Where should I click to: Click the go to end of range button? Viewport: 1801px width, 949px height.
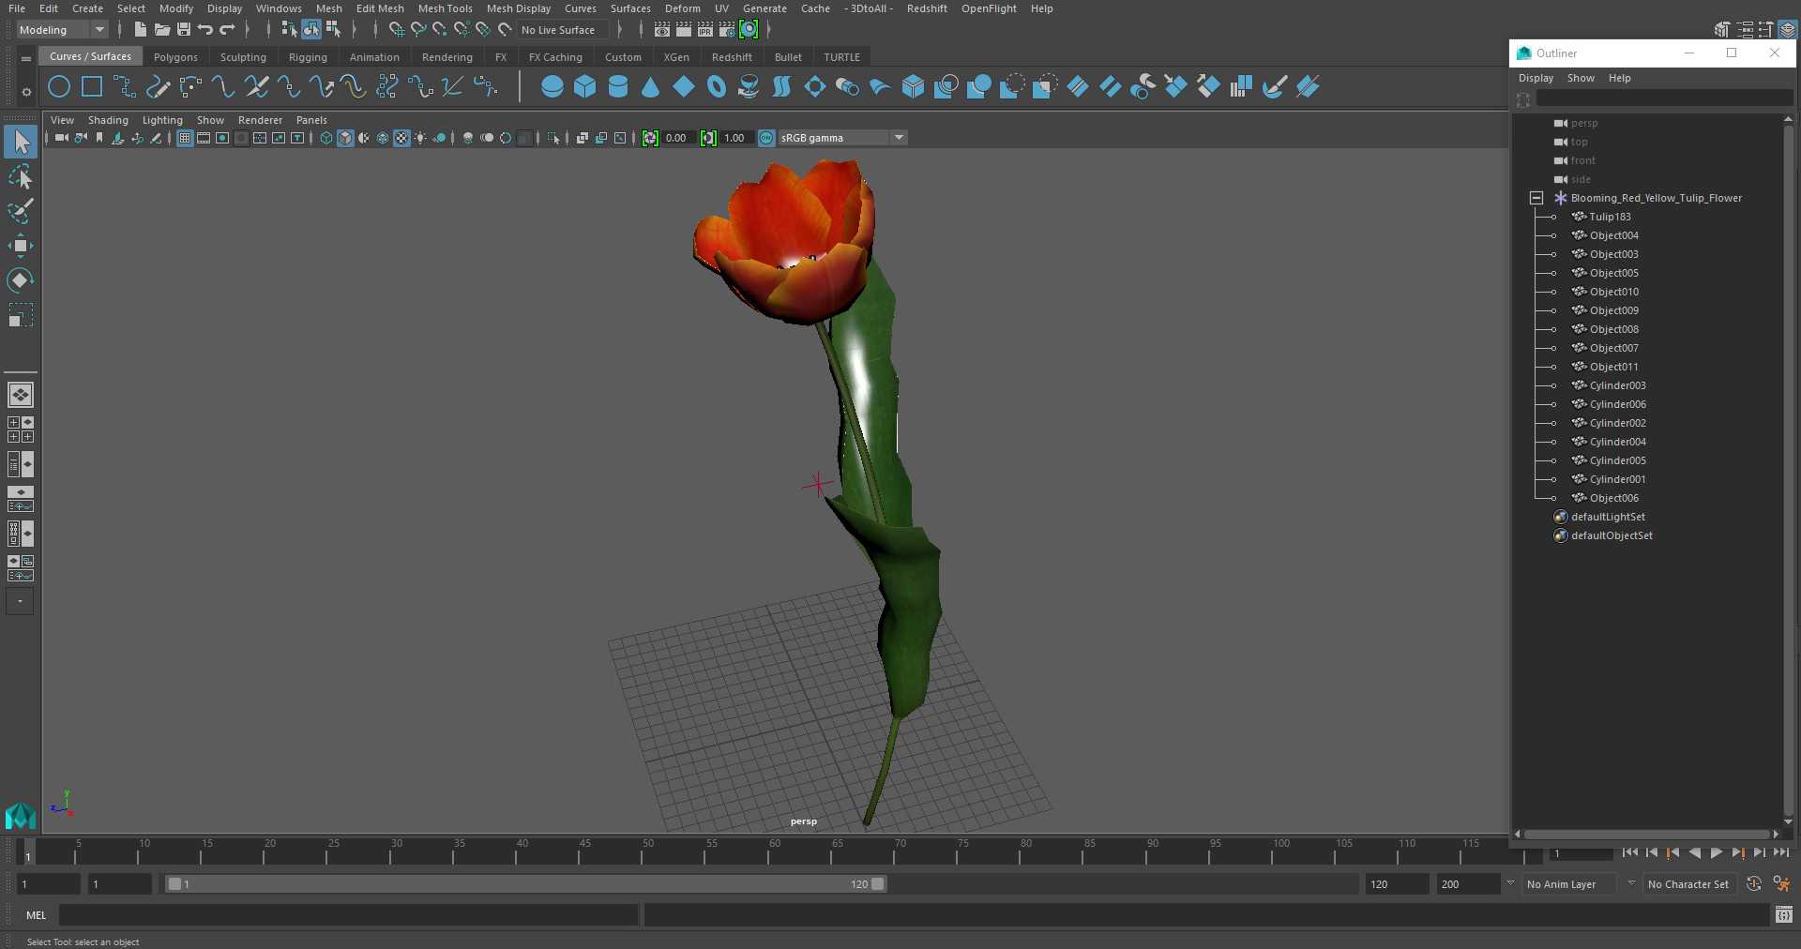(x=1780, y=852)
